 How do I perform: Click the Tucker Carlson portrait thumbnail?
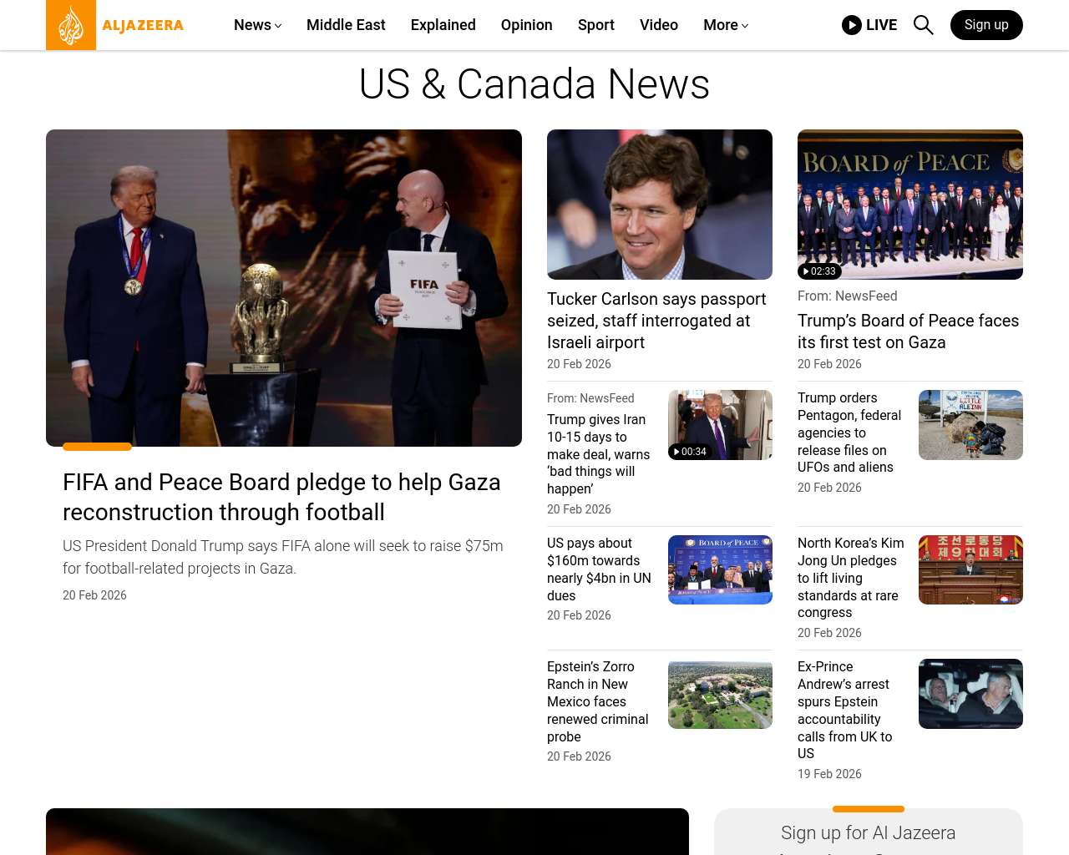tap(659, 205)
